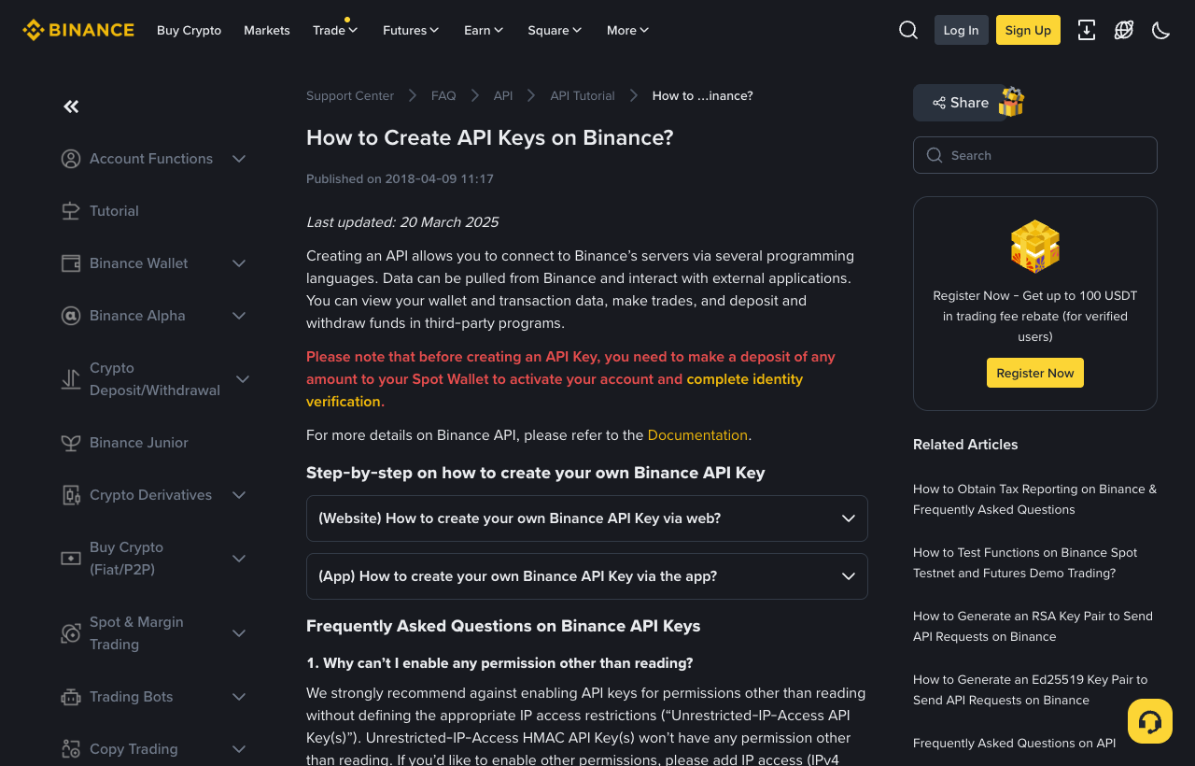The width and height of the screenshot is (1195, 766).
Task: Open the Documentation link
Action: click(697, 435)
